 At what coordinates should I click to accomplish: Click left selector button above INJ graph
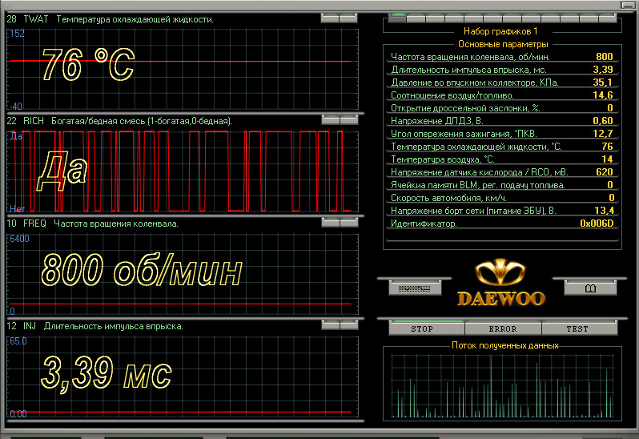pos(331,325)
